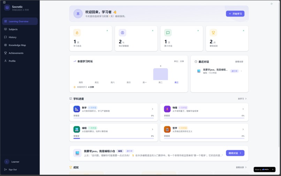Click the 物理 subject icon
The image size is (281, 176).
click(x=167, y=109)
